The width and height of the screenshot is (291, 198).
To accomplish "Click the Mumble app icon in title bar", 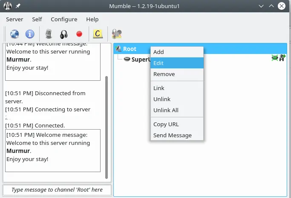I will pyautogui.click(x=8, y=6).
